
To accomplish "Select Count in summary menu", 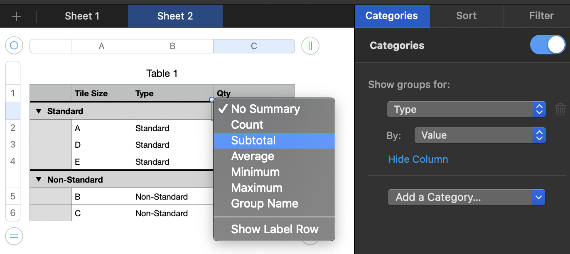I will pyautogui.click(x=247, y=125).
